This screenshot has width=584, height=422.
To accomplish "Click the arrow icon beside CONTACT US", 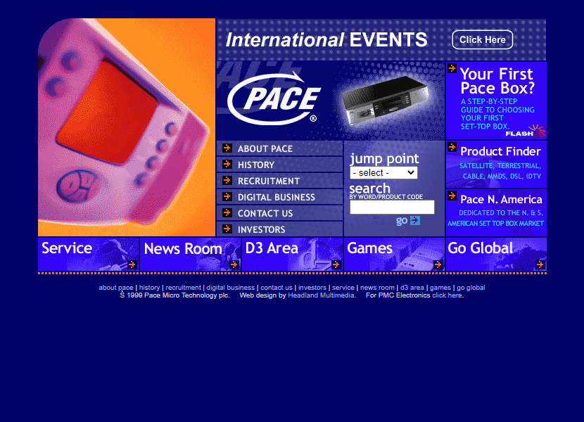I will click(227, 212).
